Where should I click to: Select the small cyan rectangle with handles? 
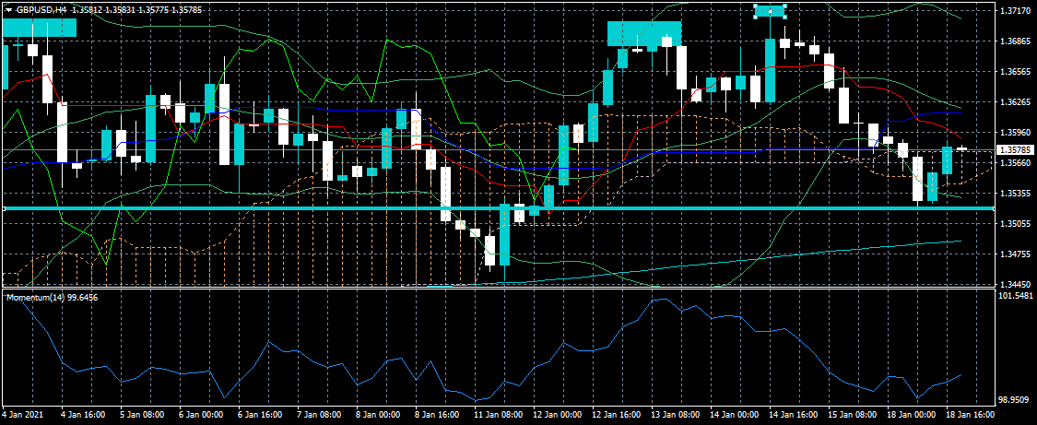771,11
